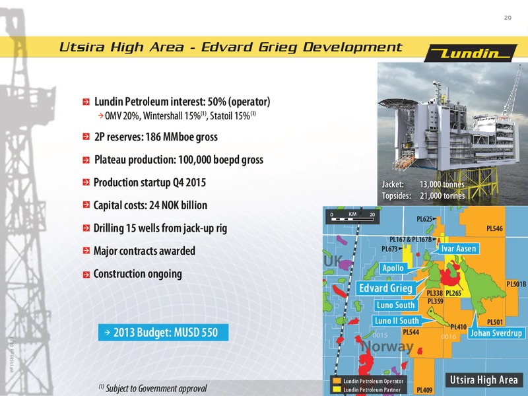Select 'Production startup Q4 2015' text
The image size is (528, 396).
coord(150,182)
